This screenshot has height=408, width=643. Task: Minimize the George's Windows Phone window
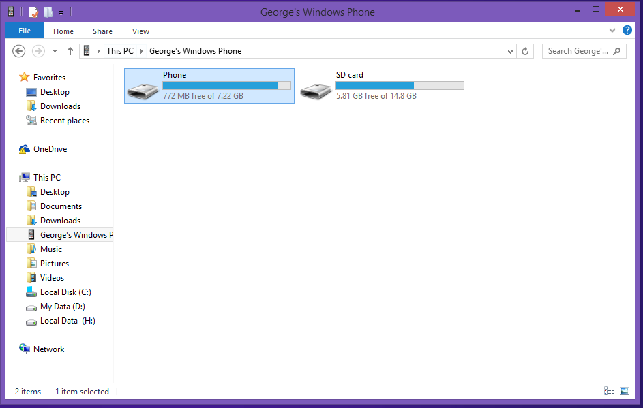(578, 10)
